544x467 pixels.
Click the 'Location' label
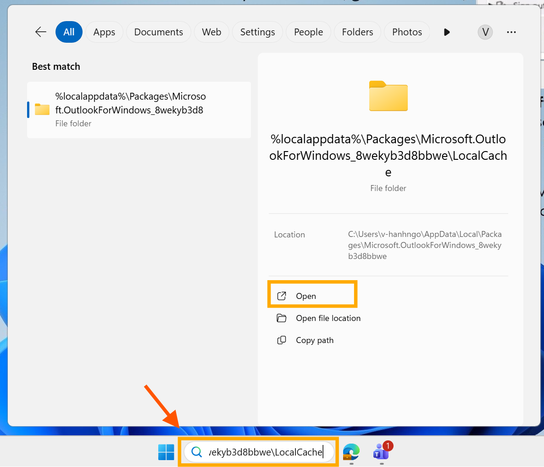click(x=289, y=235)
